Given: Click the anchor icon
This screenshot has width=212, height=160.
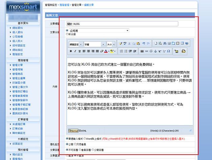Looking at the screenshot, I should click(155, 51).
